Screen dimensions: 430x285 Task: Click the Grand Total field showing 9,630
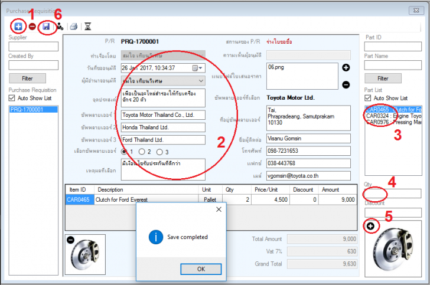pos(322,264)
